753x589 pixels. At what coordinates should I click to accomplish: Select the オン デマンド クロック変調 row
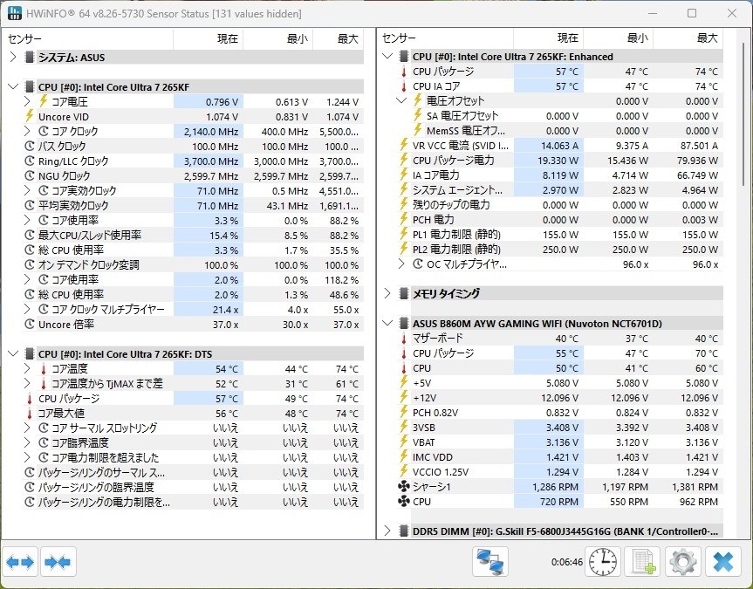point(193,265)
